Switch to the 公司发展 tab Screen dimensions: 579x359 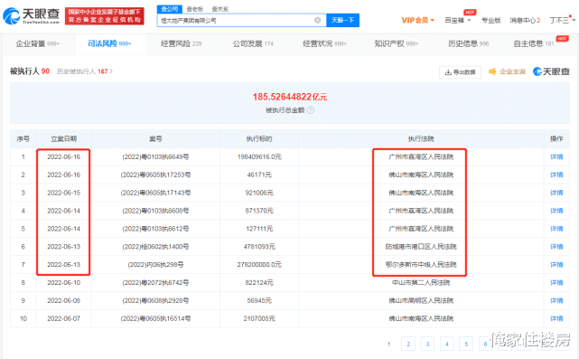tap(253, 43)
